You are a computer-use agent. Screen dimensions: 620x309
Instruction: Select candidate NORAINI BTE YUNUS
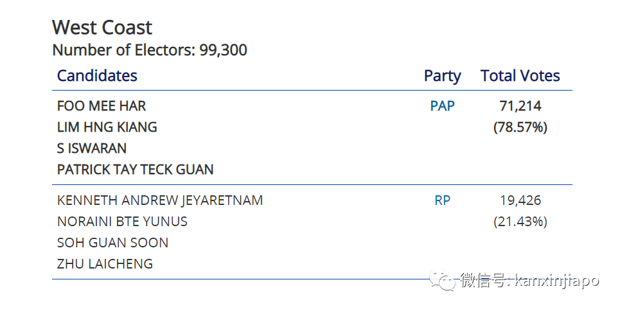(x=122, y=222)
